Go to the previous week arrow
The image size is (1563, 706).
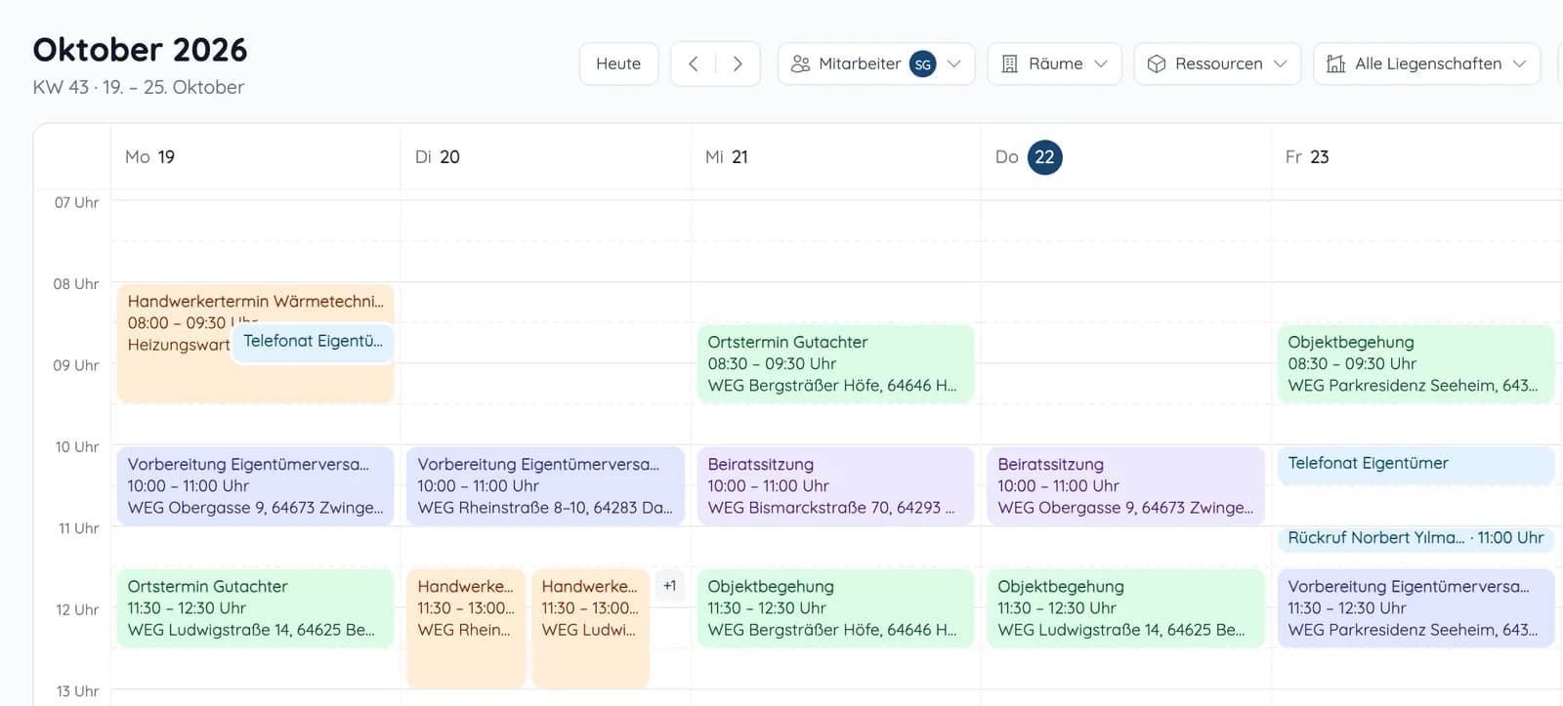(x=694, y=63)
